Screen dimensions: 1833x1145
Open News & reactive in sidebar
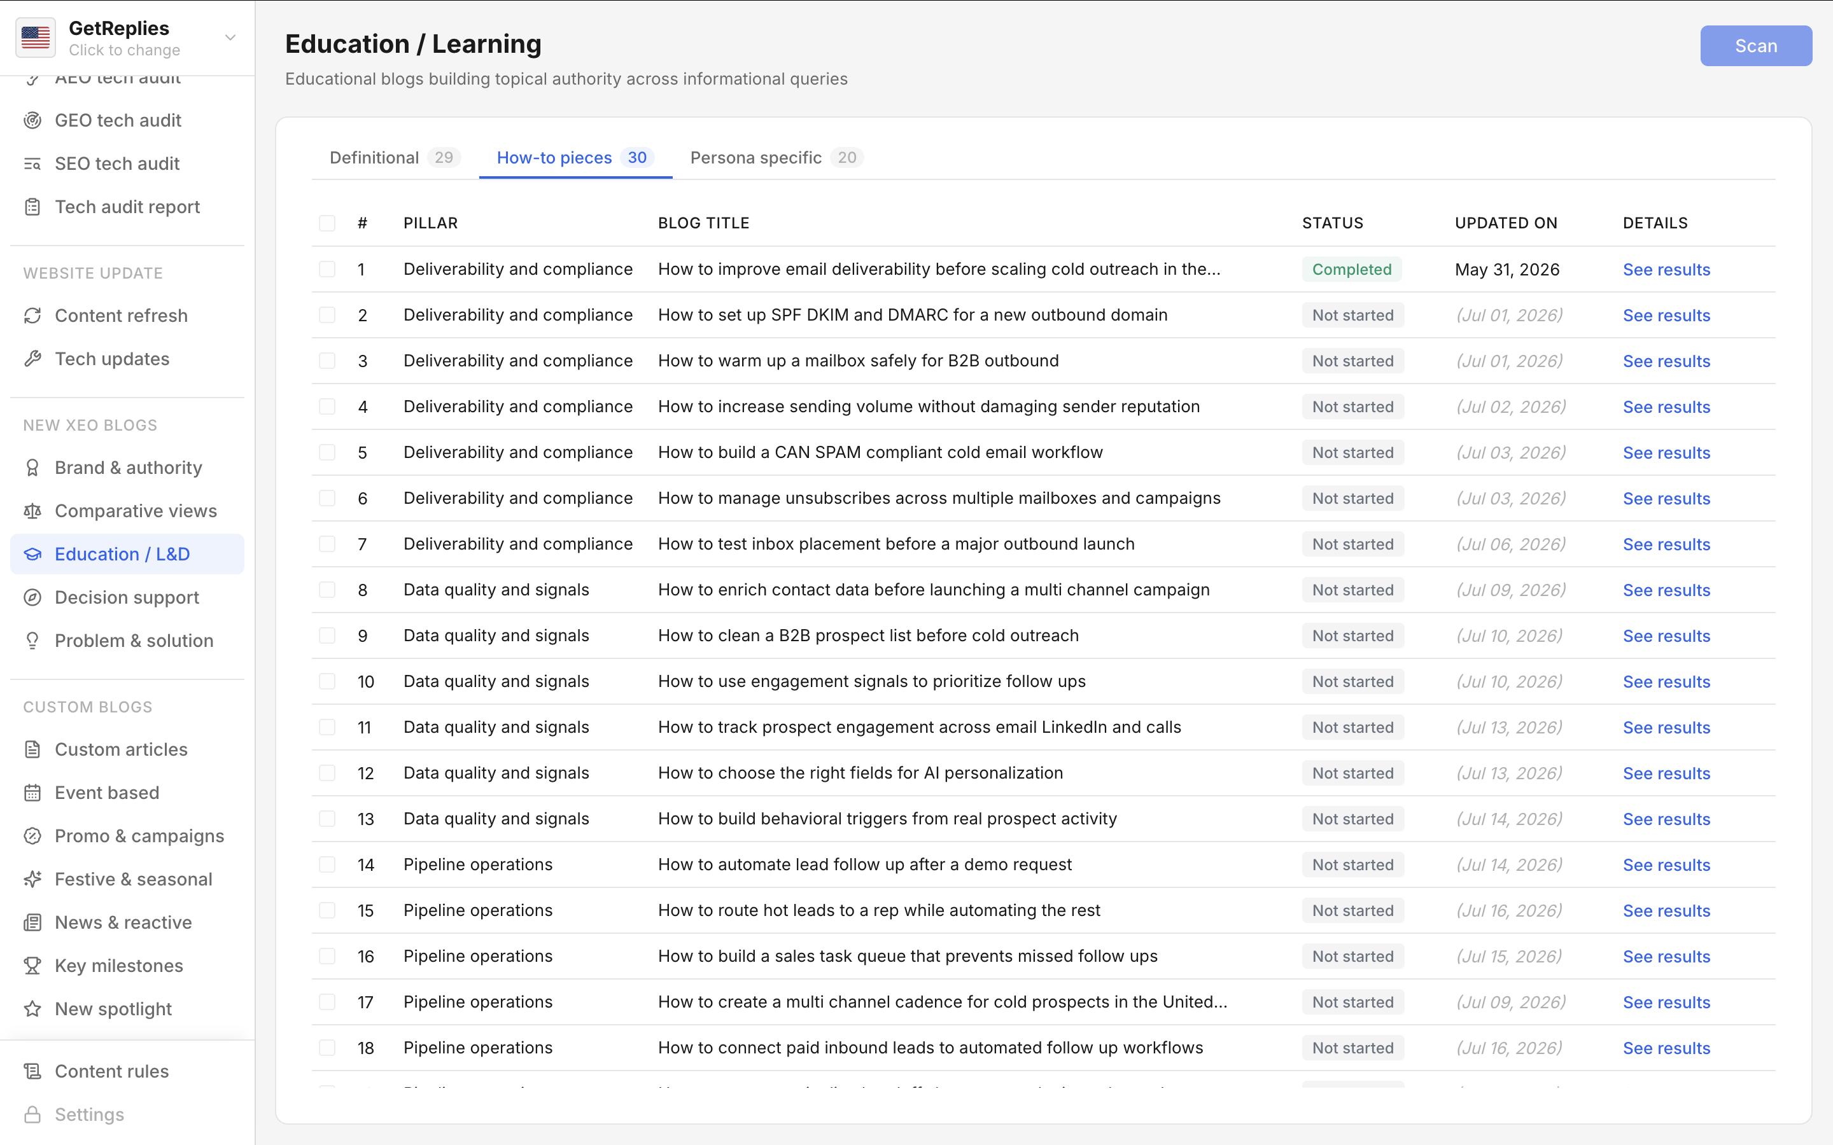pos(127,922)
